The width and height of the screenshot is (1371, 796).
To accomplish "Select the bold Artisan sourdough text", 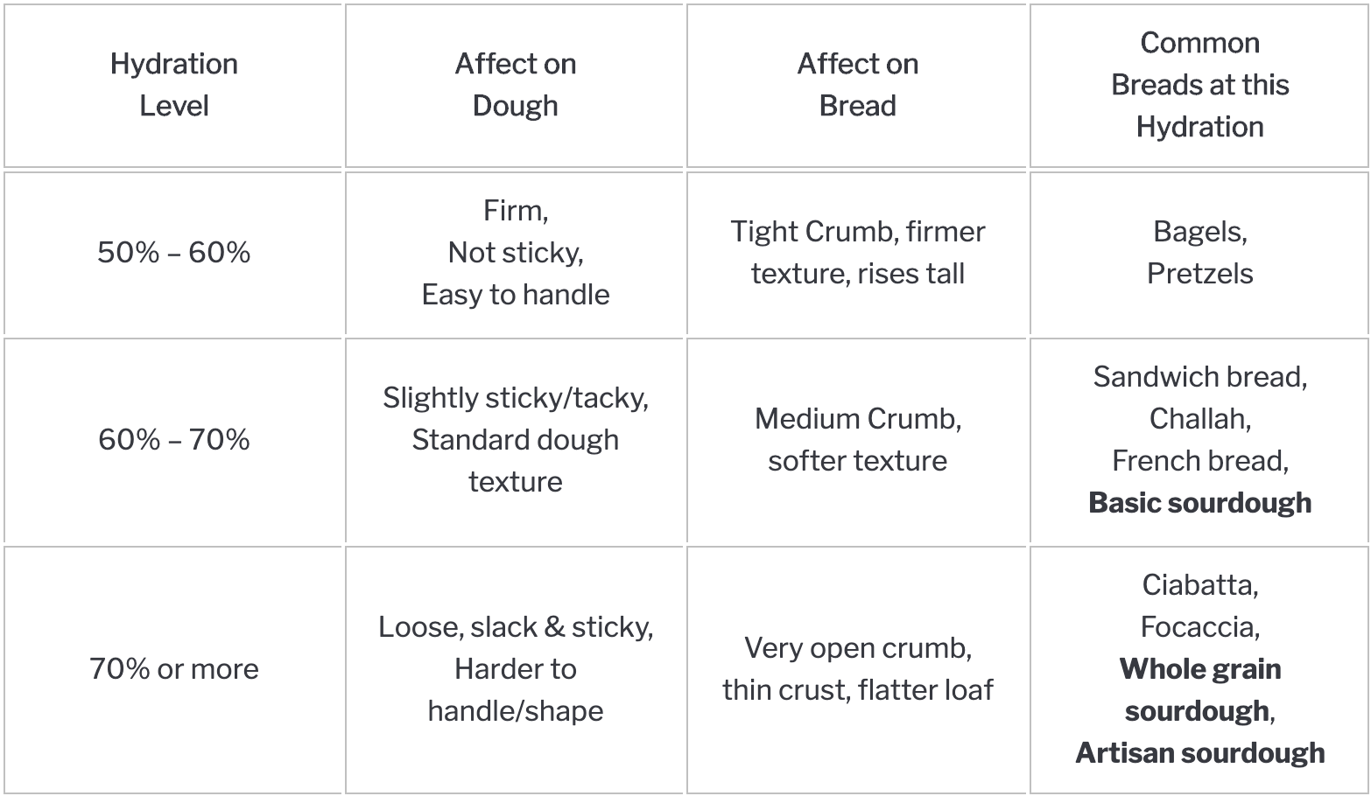I will tap(1199, 753).
